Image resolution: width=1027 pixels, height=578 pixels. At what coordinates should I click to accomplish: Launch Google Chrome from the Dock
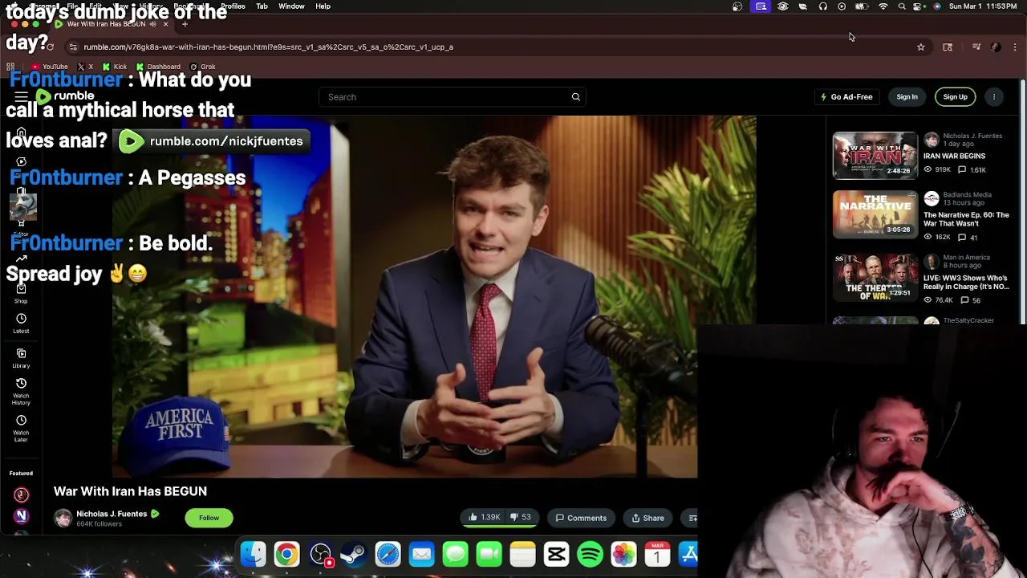tap(286, 555)
